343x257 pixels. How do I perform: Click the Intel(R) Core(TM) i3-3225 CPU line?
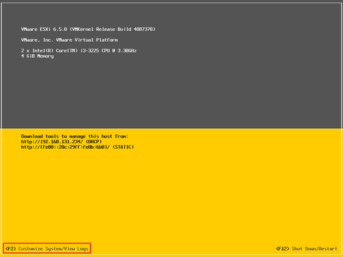79,51
